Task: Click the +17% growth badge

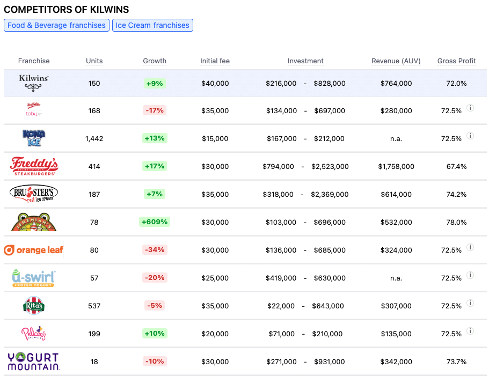Action: point(155,166)
